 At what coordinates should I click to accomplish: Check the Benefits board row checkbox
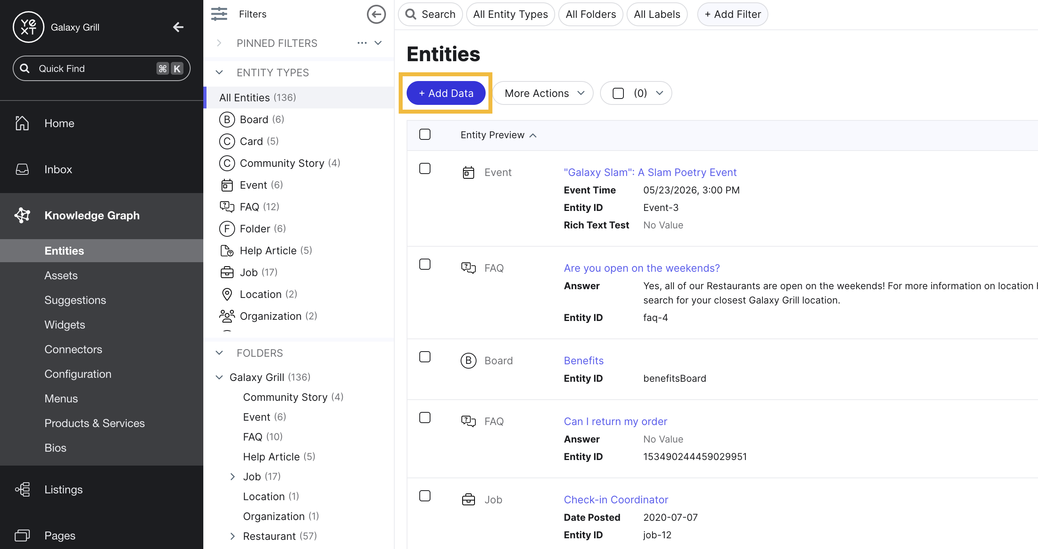click(x=425, y=356)
